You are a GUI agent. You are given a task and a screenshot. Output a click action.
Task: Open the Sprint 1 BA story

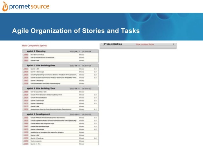pyautogui.click(x=35, y=69)
